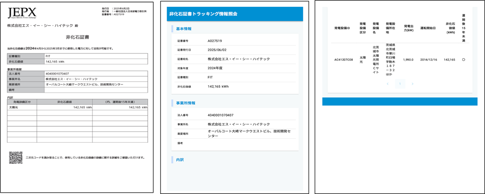Image resolution: width=485 pixels, height=194 pixels.
Task: Click the 運転開始日 column header
Action: coord(428,28)
